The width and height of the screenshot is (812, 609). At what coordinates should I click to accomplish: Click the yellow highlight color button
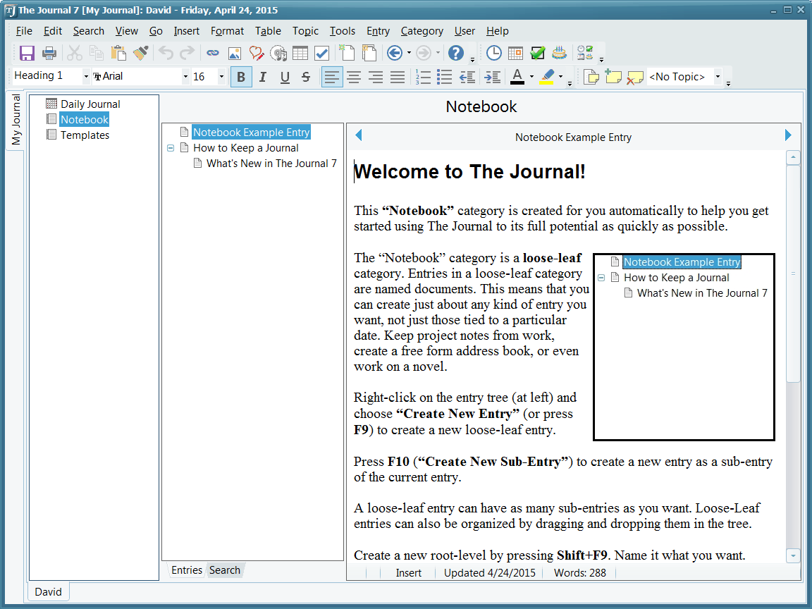548,77
